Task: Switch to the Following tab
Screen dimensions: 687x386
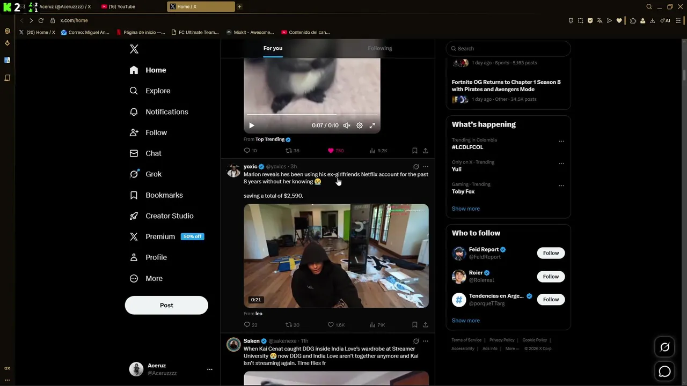Action: pos(380,48)
